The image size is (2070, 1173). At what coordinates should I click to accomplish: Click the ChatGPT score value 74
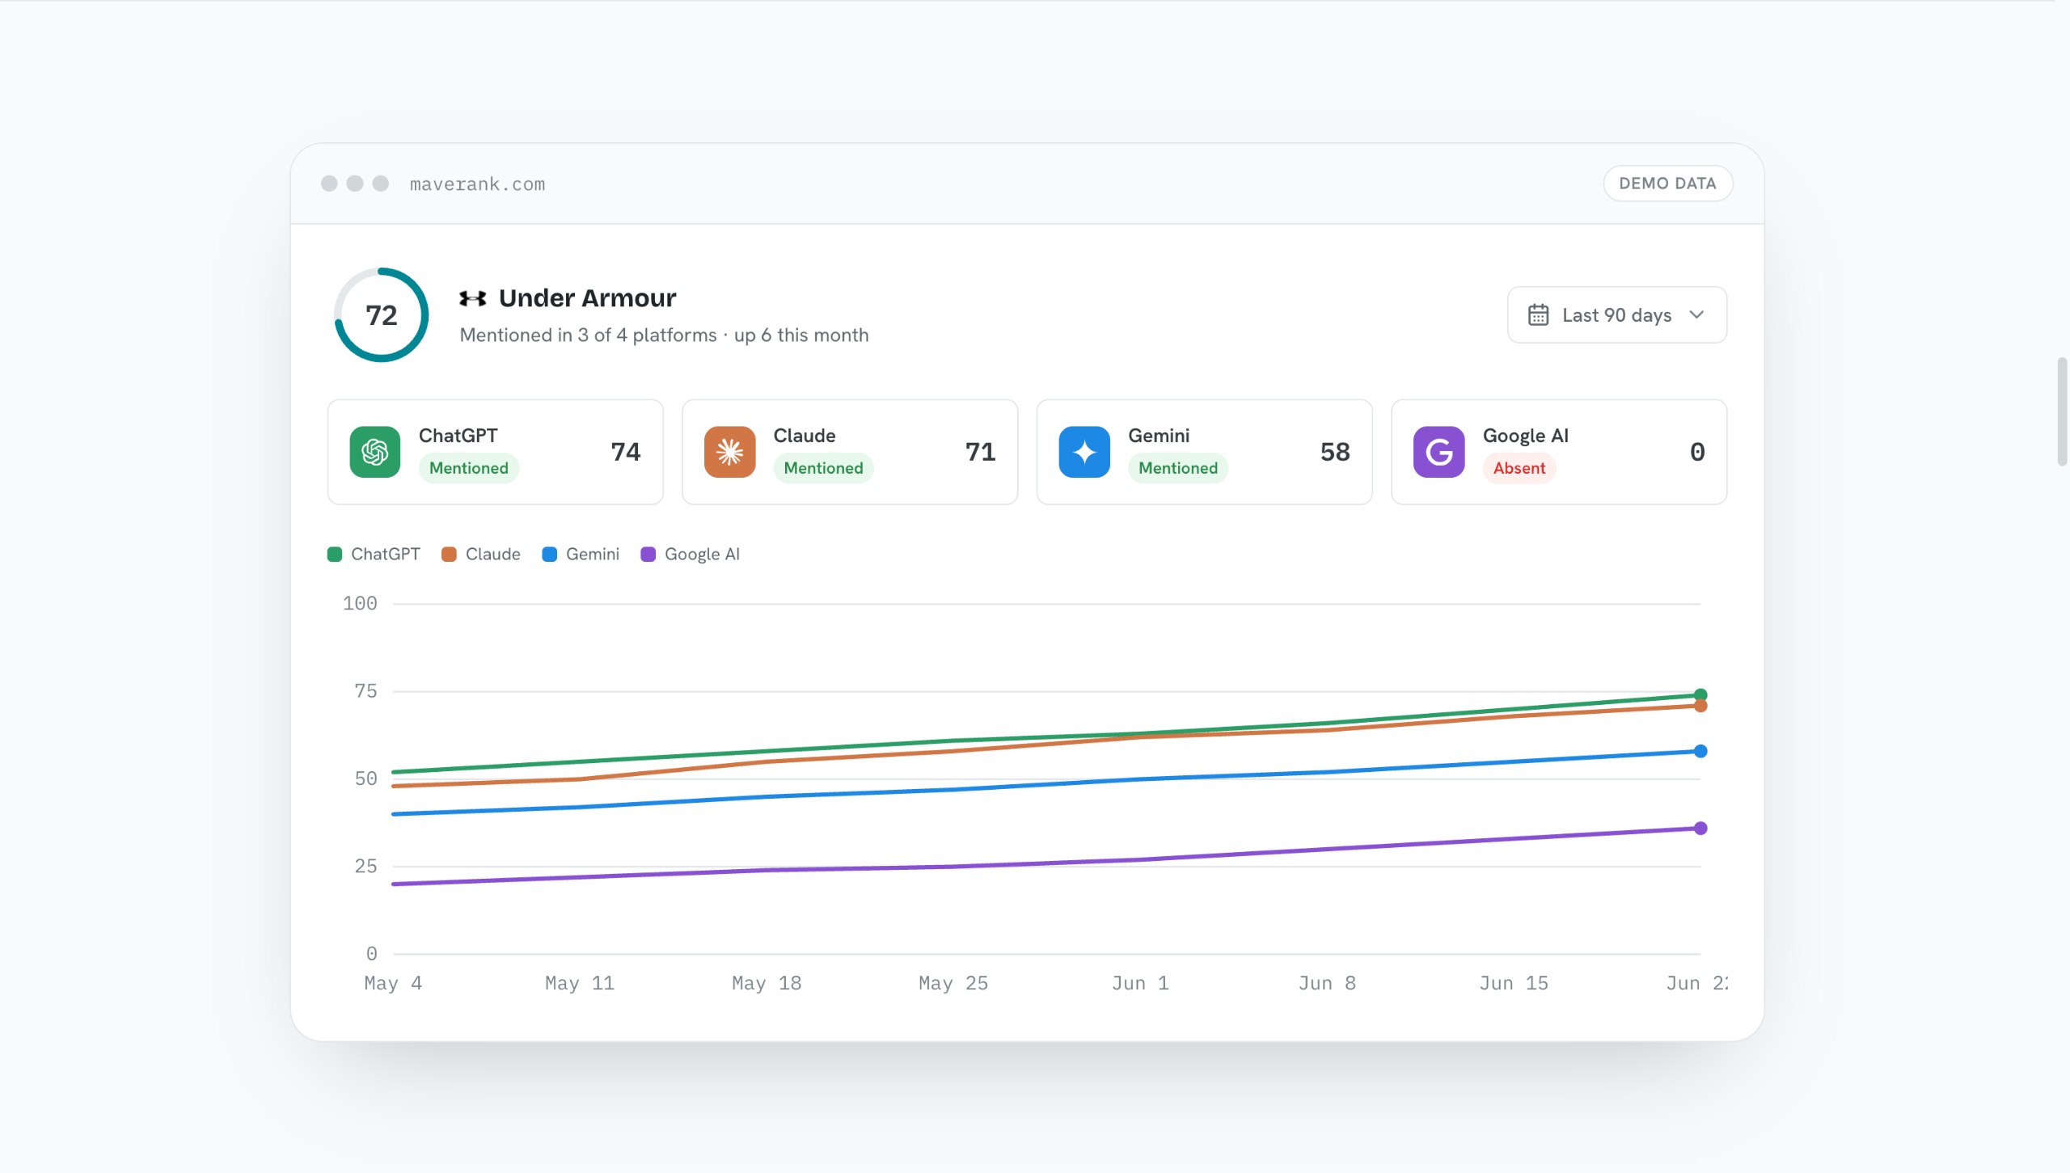tap(626, 452)
